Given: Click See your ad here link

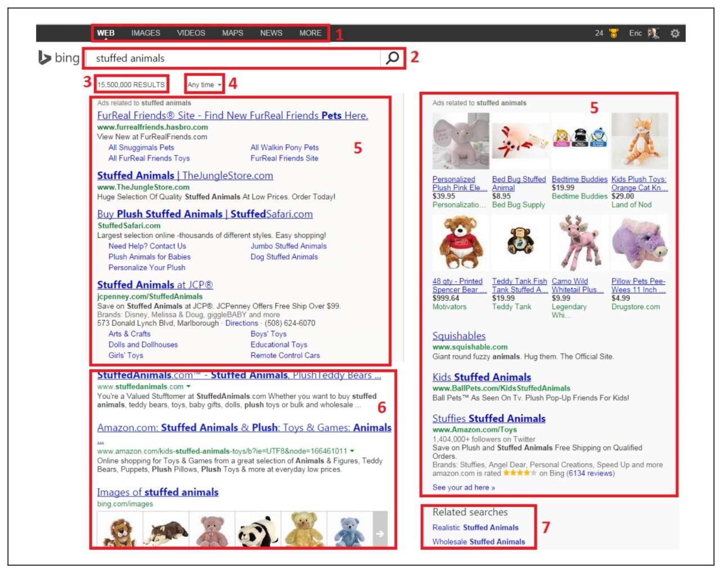Looking at the screenshot, I should pos(463,488).
